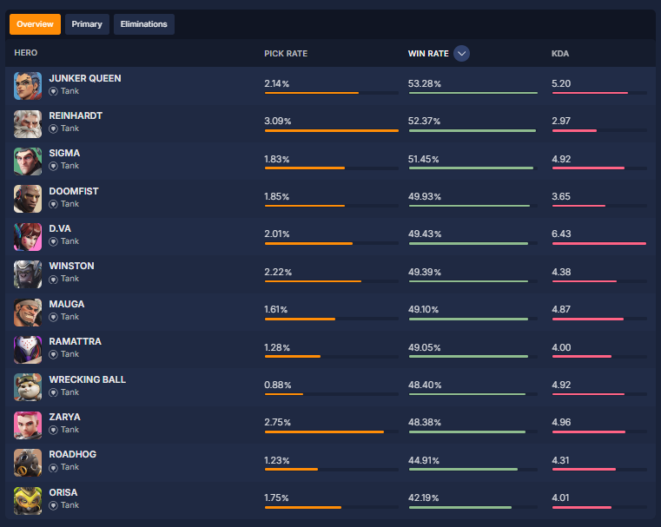Screen dimensions: 661x527
Task: Click Junker Queen's hero portrait
Action: (x=28, y=86)
